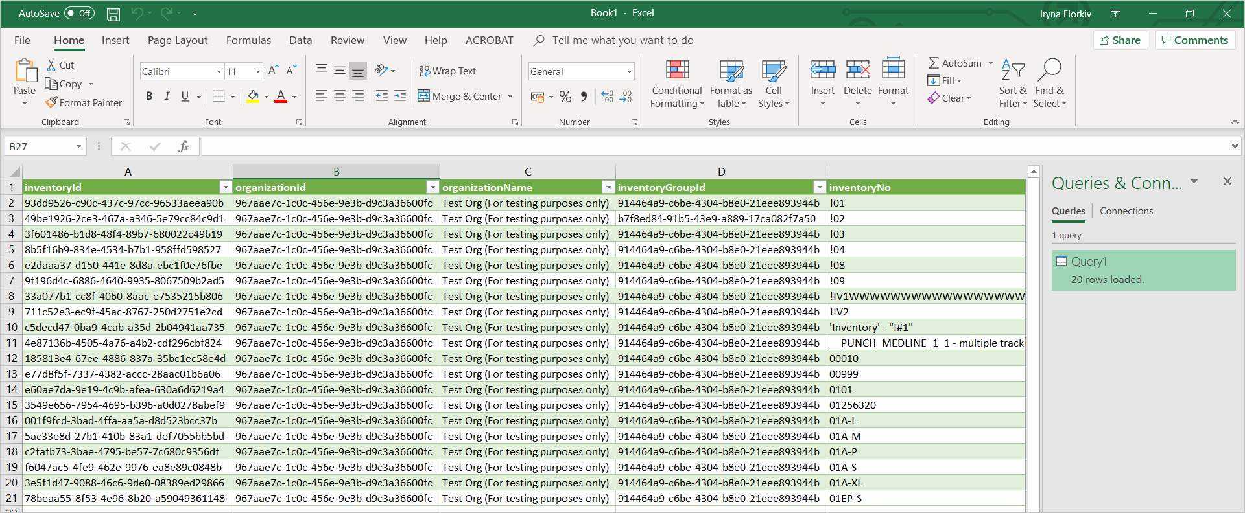Select Query1 in Queries pane

coord(1143,270)
